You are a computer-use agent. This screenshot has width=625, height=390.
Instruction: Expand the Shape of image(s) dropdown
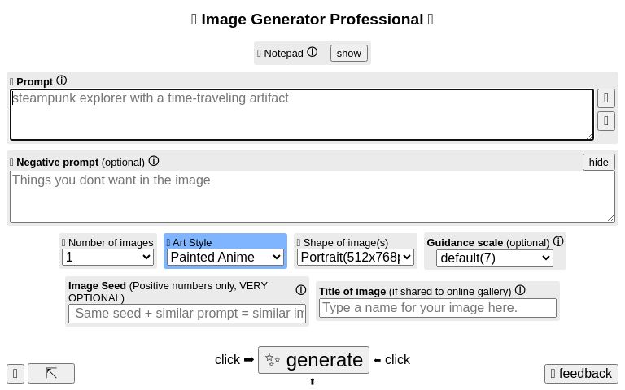pyautogui.click(x=355, y=257)
